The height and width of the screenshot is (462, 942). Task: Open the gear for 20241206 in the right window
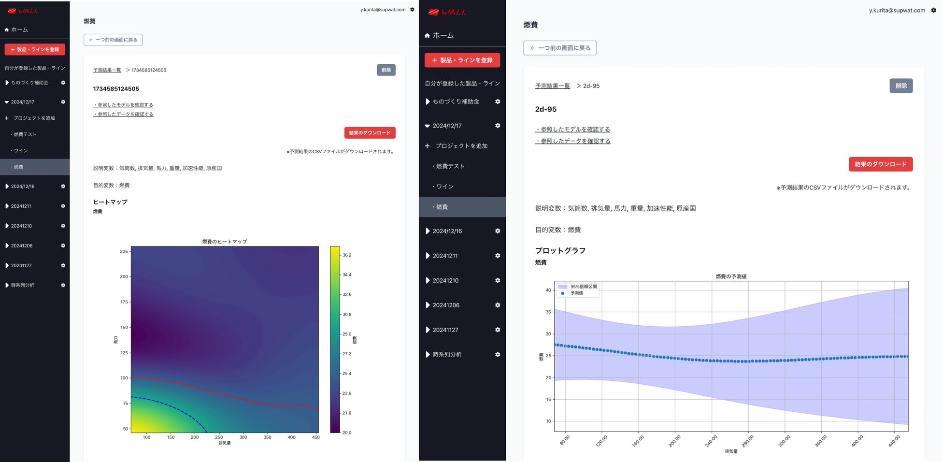[498, 305]
